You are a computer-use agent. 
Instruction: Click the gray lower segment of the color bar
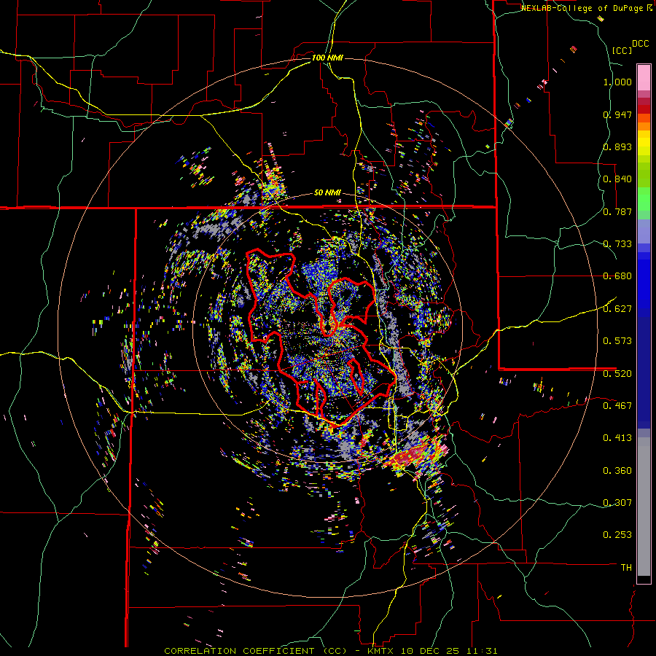[x=644, y=507]
